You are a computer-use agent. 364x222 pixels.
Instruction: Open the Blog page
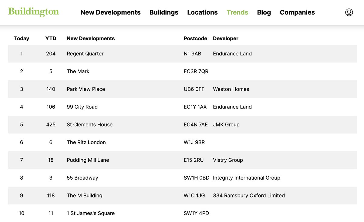point(264,12)
